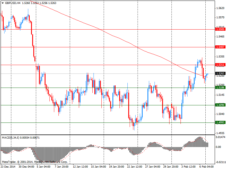This screenshot has height=169, width=226.
Task: Click the -0.02111 MACD scale value
Action: click(x=220, y=162)
